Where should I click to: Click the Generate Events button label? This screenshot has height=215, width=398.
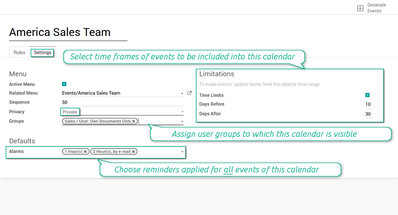click(x=376, y=8)
